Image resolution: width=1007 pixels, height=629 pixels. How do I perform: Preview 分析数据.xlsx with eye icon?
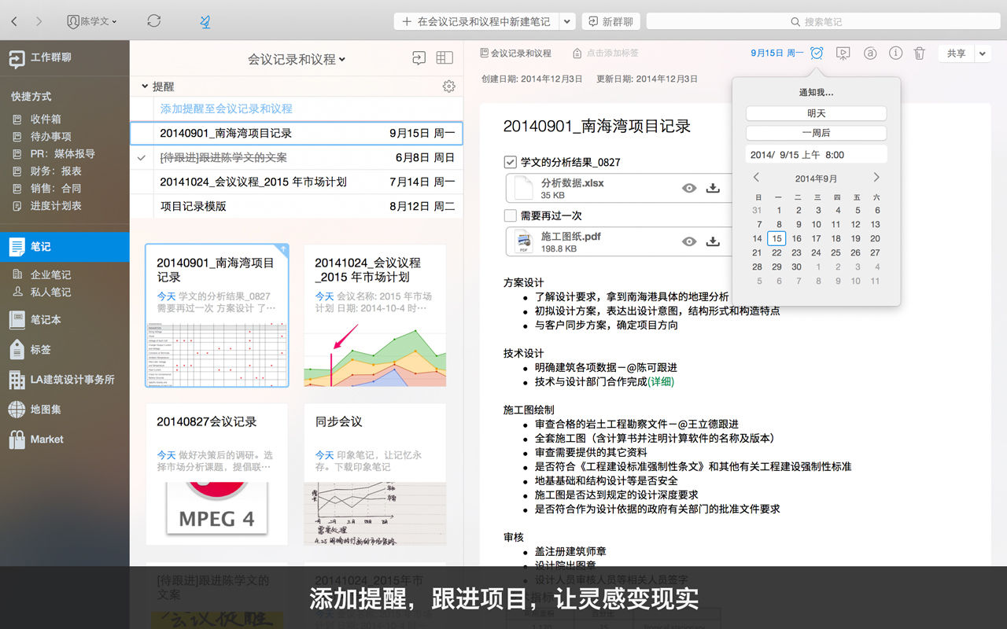pyautogui.click(x=689, y=188)
